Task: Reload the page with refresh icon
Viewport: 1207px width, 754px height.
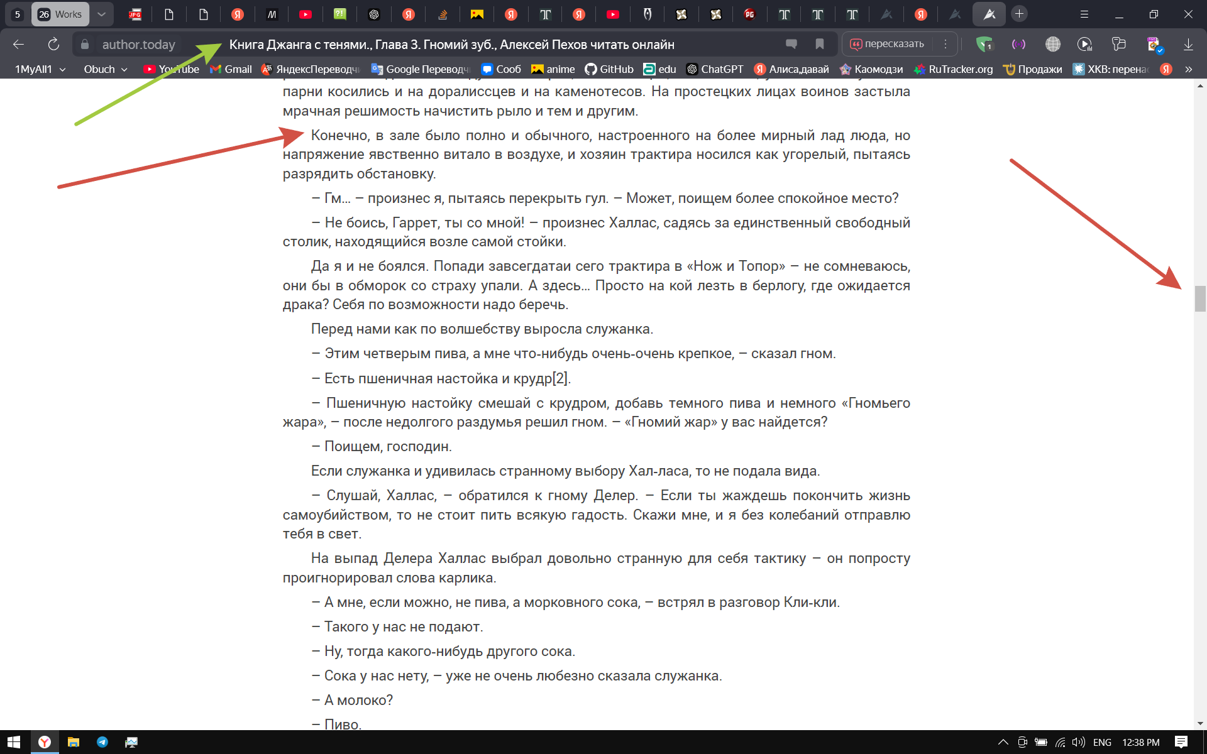Action: (x=53, y=44)
